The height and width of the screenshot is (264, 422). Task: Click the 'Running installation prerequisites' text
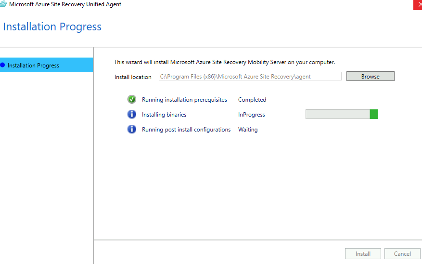pos(184,100)
